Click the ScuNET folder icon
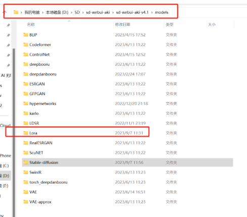Image resolution: width=247 pixels, height=217 pixels. [26, 153]
